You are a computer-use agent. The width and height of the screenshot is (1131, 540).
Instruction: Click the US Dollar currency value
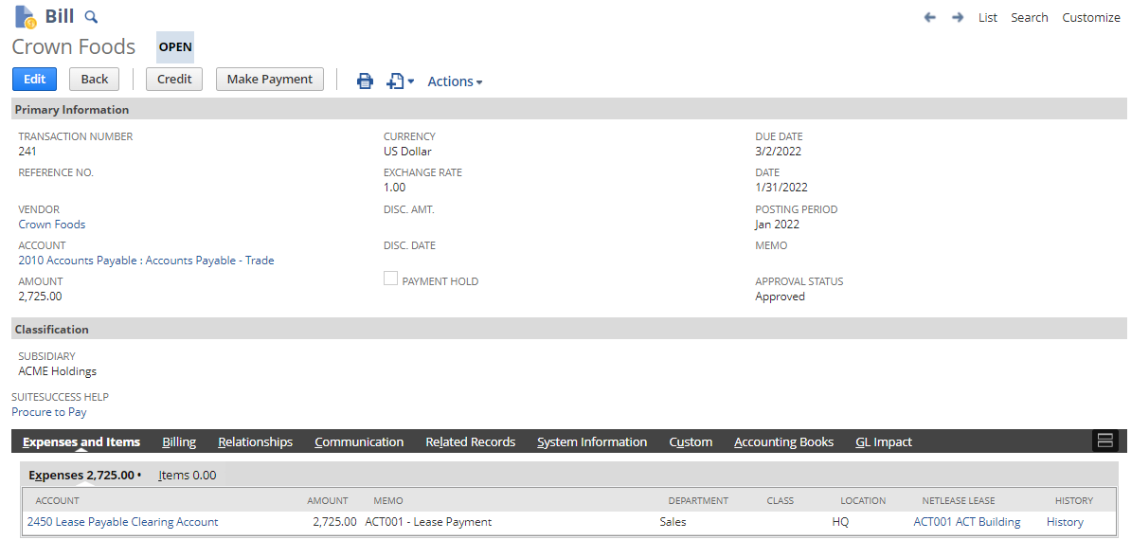pyautogui.click(x=407, y=152)
